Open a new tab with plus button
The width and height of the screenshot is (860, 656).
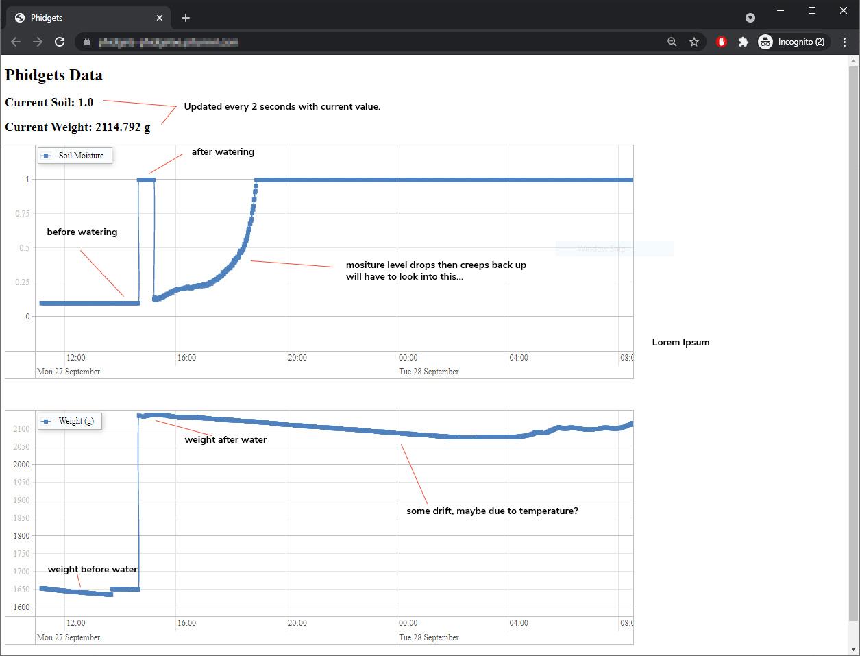186,18
